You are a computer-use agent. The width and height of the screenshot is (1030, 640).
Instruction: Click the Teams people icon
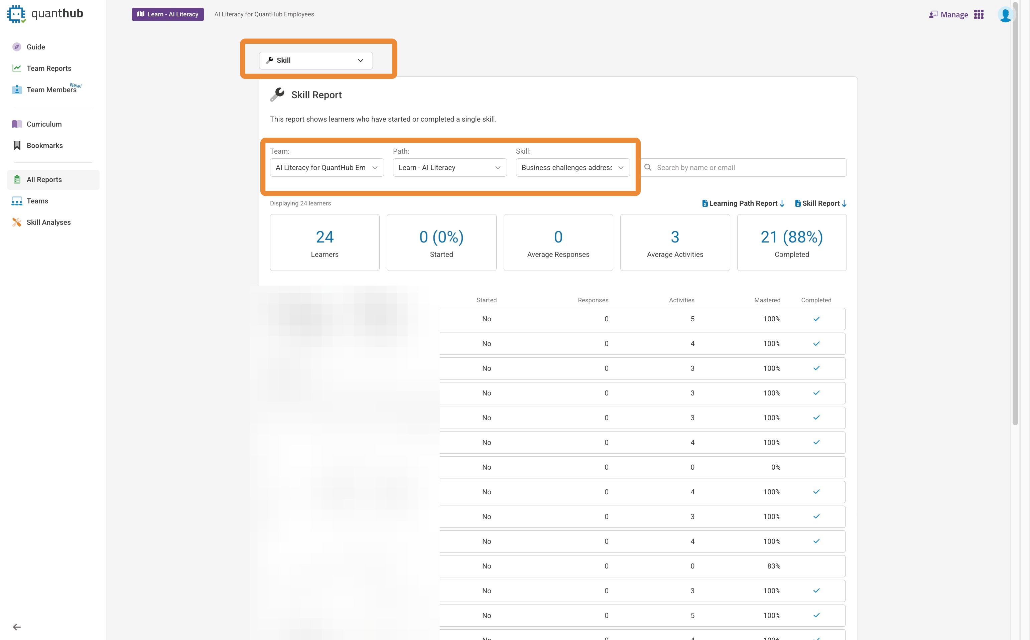(x=17, y=201)
